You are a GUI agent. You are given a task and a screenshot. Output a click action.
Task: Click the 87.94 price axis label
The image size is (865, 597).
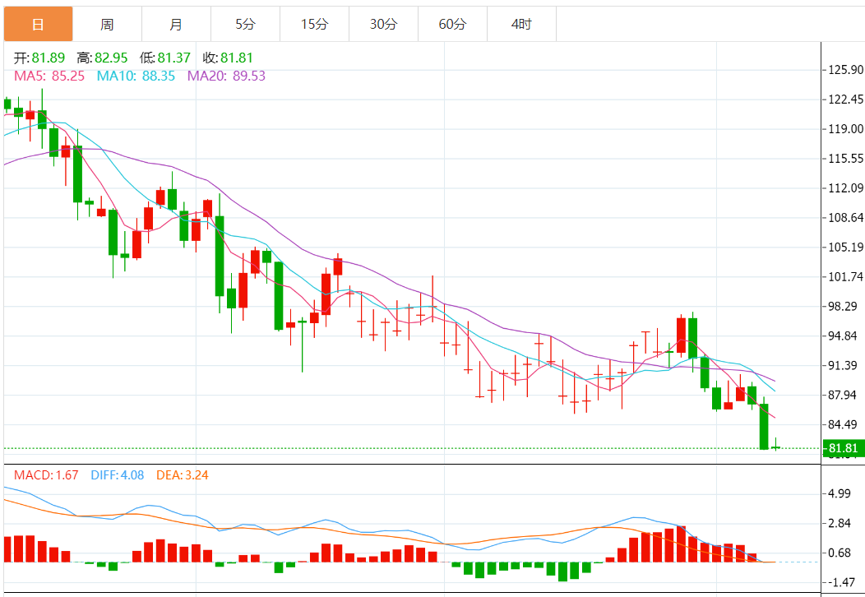point(843,395)
